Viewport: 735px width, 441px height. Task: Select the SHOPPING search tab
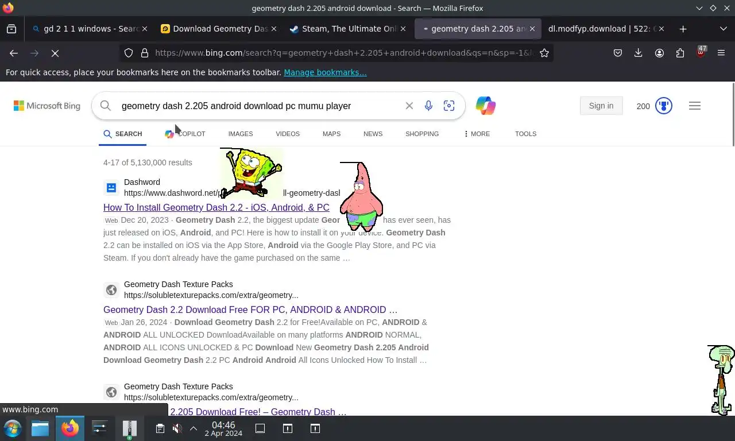tap(422, 134)
